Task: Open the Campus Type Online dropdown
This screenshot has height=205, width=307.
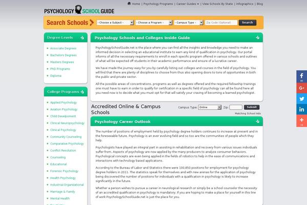Action: [210, 107]
